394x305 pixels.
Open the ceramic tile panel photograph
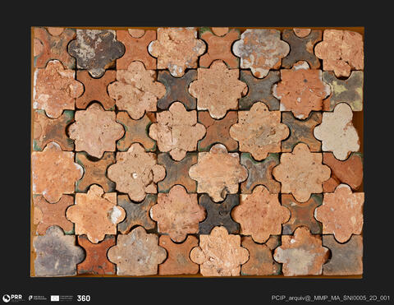pos(197,151)
